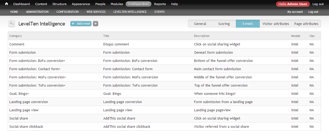This screenshot has height=136, width=329.
Task: Go to the Modules menu
Action: 117,4
